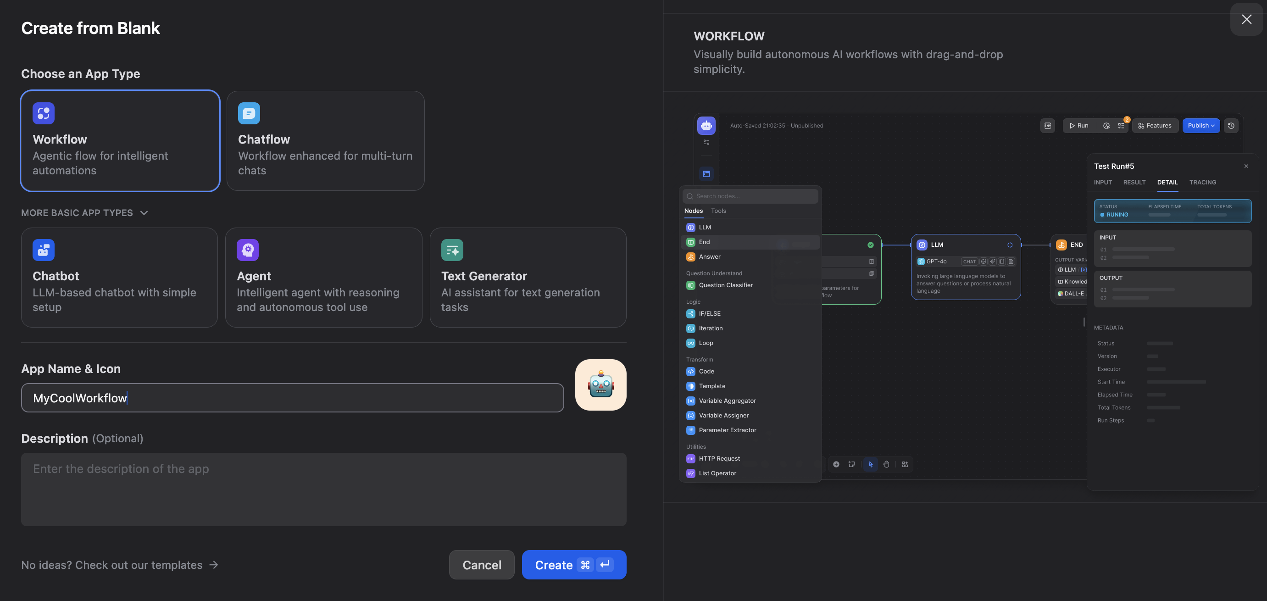Screen dimensions: 1267x601
Task: Click the Description text area
Action: (324, 490)
